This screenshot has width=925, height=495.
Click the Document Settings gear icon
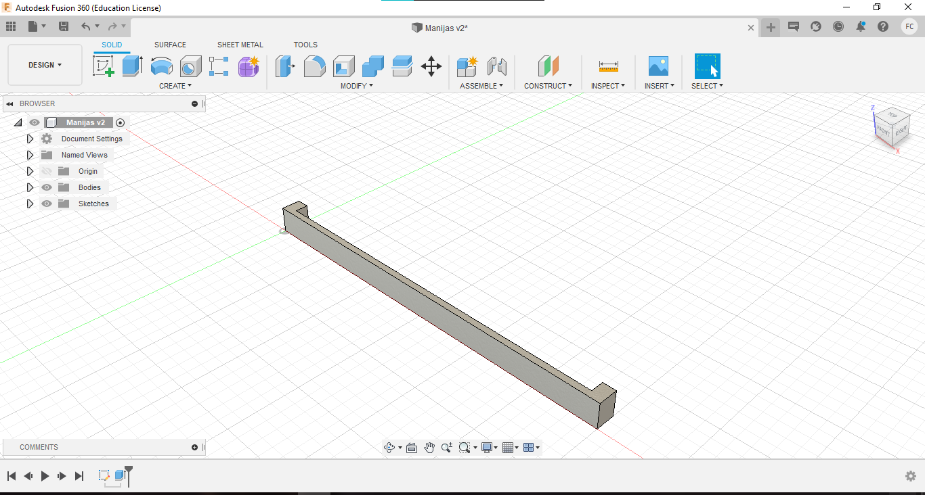click(x=47, y=139)
